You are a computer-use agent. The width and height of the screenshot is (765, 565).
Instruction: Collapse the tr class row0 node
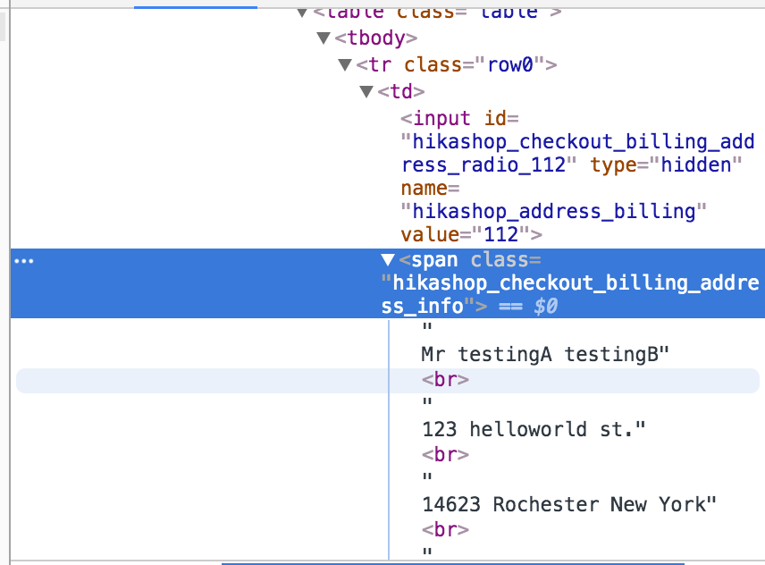coord(345,65)
